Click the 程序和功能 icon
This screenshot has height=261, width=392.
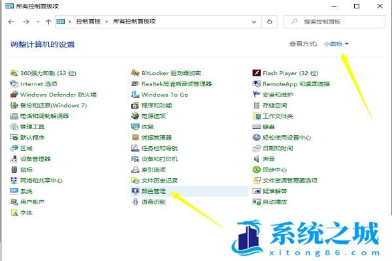(x=135, y=106)
